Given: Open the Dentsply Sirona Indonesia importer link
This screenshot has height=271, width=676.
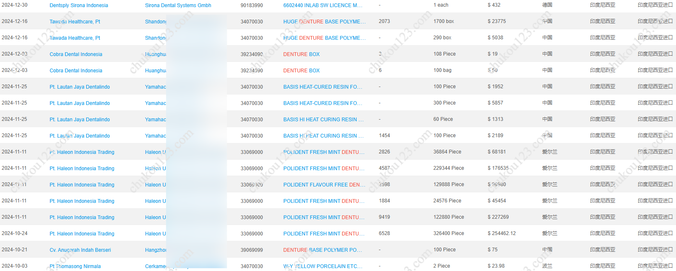Looking at the screenshot, I should point(79,5).
